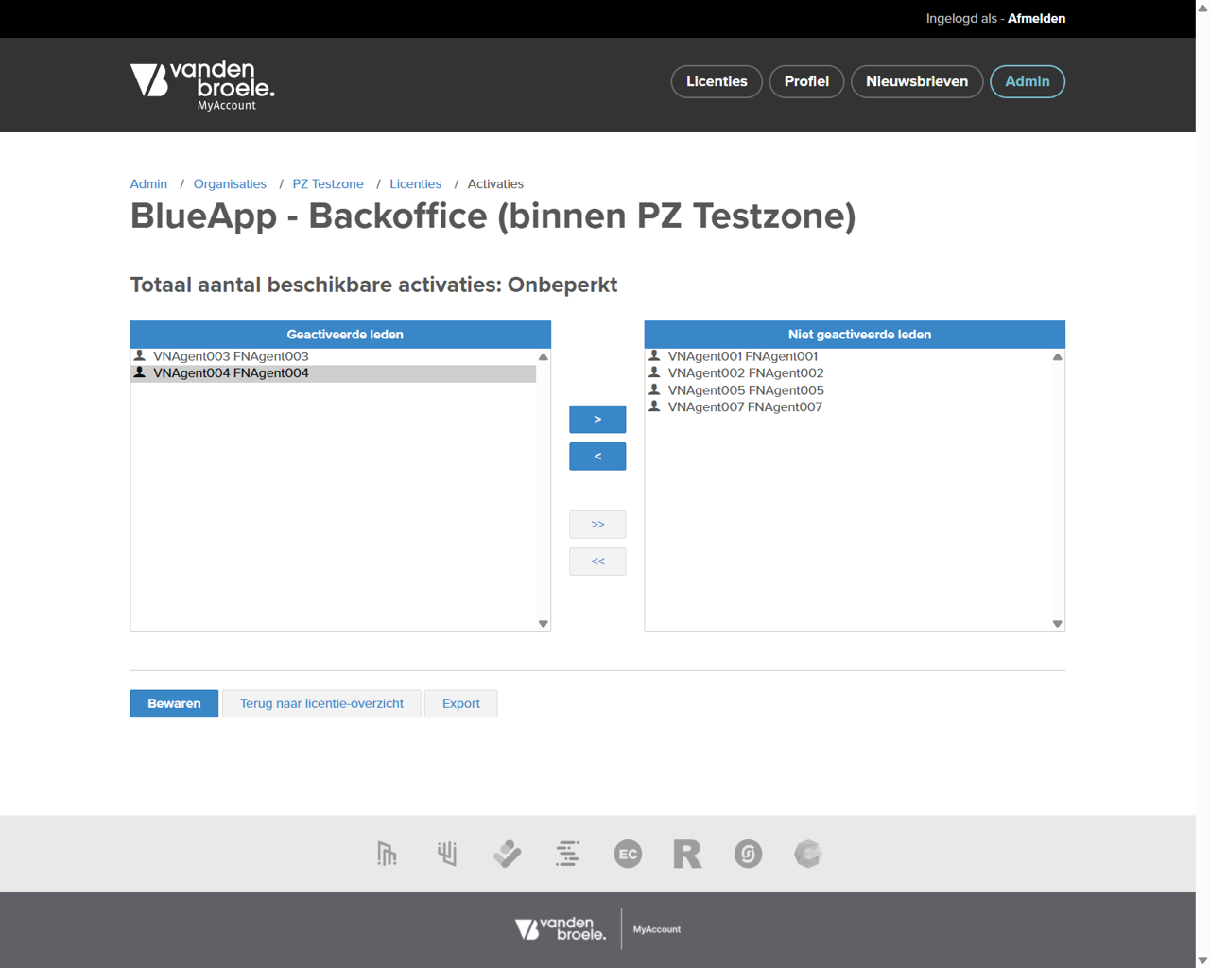Open the Admin menu
This screenshot has height=968, width=1210.
coord(1028,81)
